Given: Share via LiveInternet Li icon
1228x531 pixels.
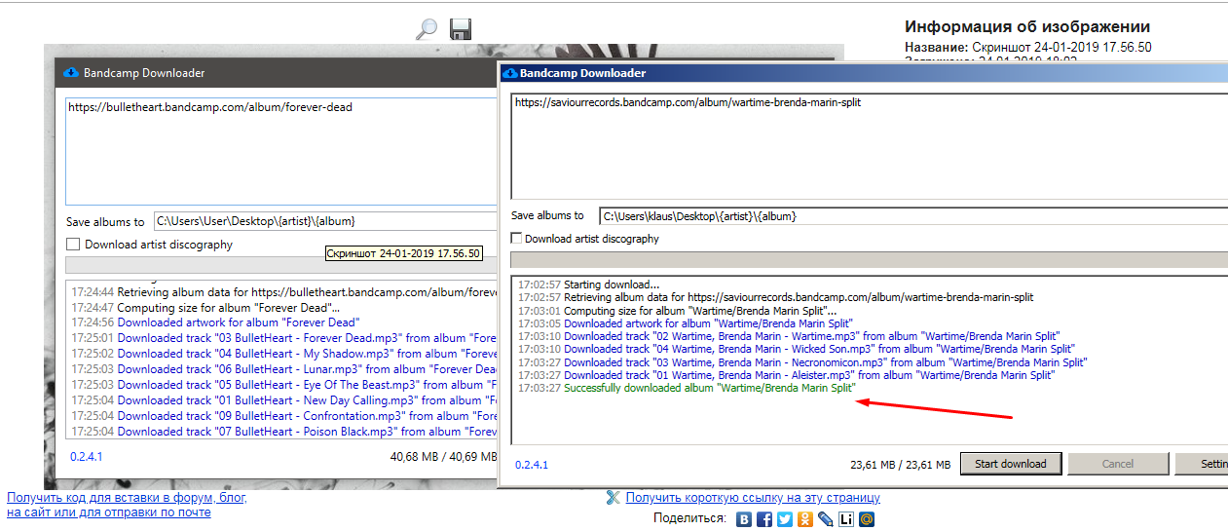Looking at the screenshot, I should (x=846, y=519).
